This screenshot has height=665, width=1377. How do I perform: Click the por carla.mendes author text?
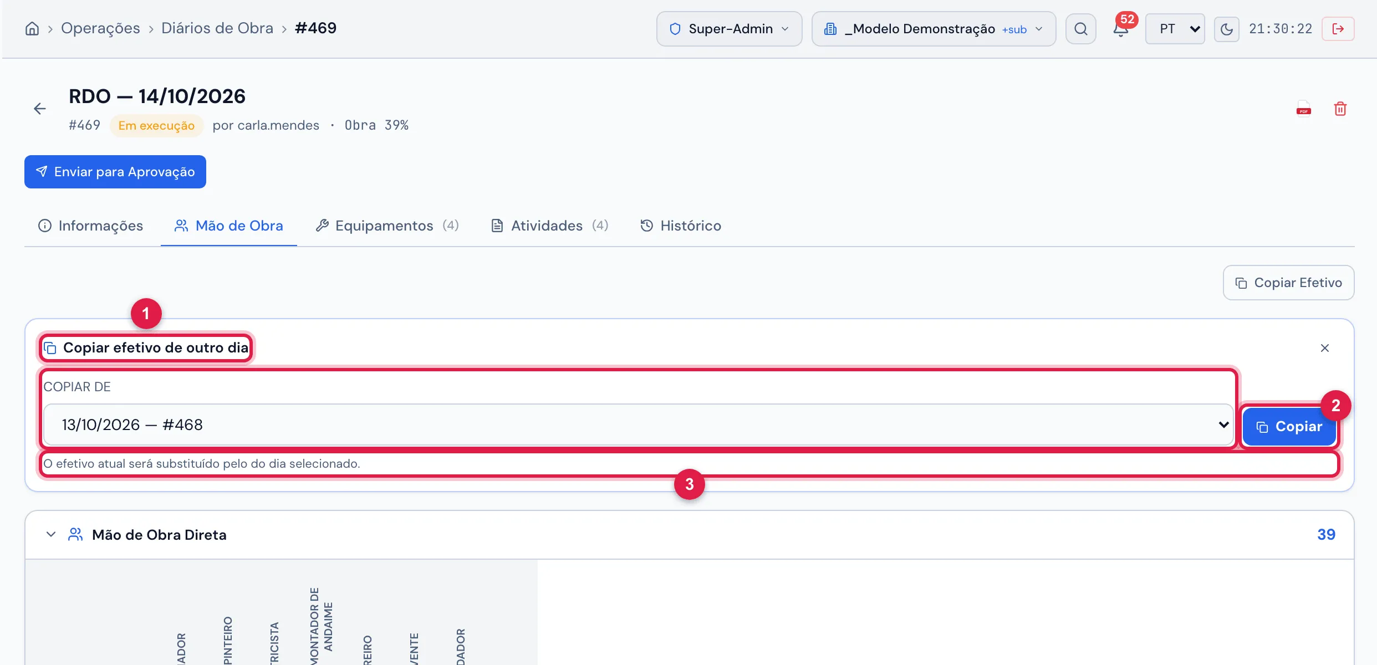point(266,125)
